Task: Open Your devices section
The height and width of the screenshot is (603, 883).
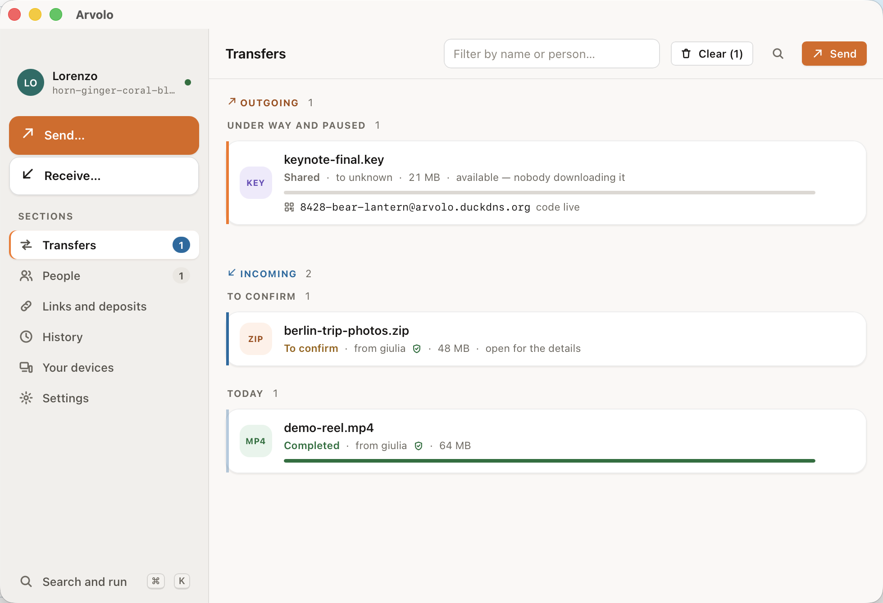Action: [104, 368]
